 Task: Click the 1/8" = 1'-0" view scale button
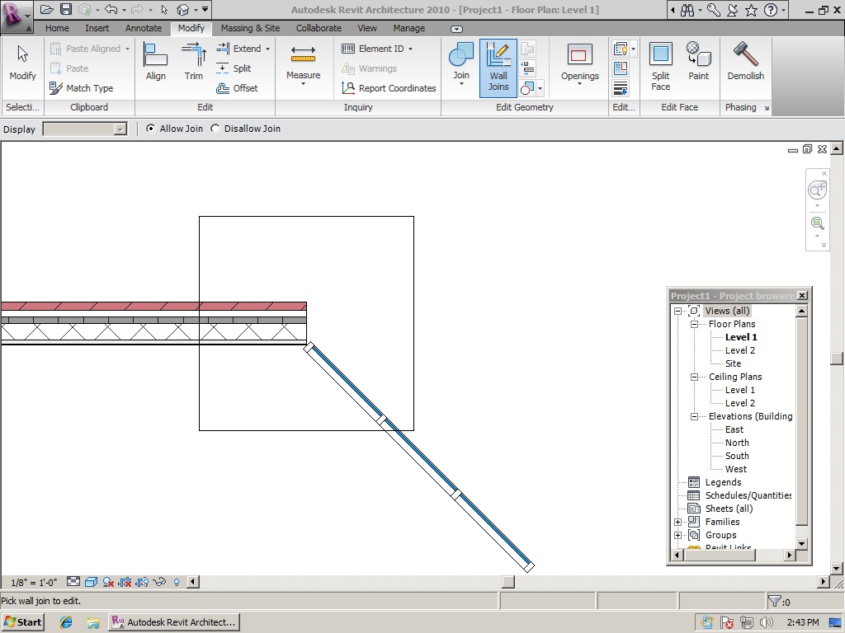point(33,583)
